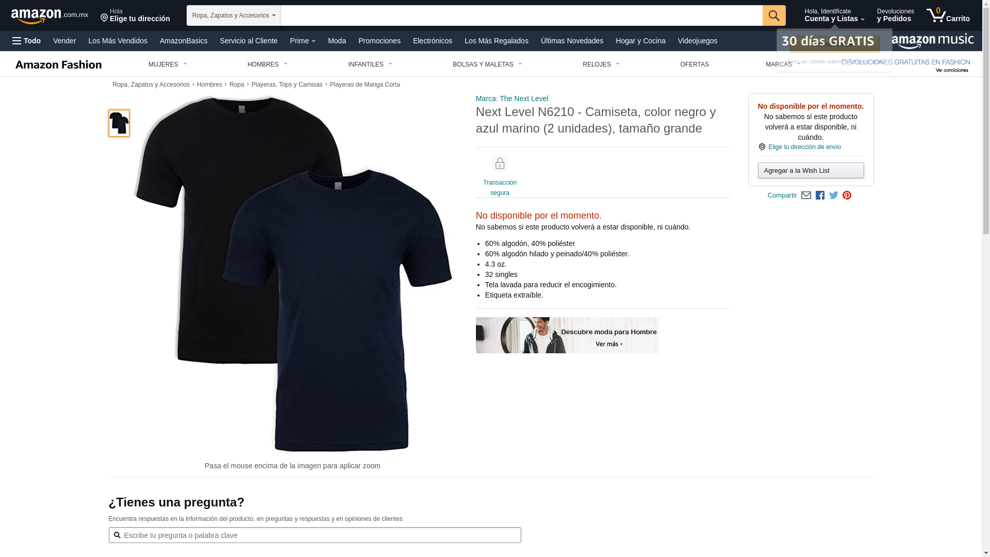Share on Facebook icon
Image resolution: width=990 pixels, height=557 pixels.
(820, 195)
